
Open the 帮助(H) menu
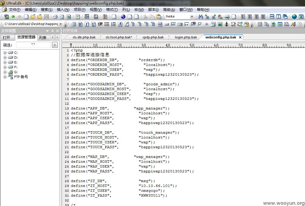coord(203,10)
